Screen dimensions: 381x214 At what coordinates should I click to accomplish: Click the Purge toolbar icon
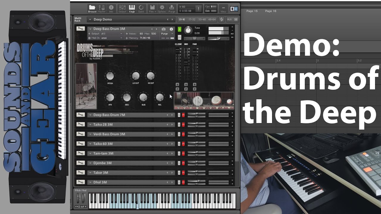tap(172, 9)
